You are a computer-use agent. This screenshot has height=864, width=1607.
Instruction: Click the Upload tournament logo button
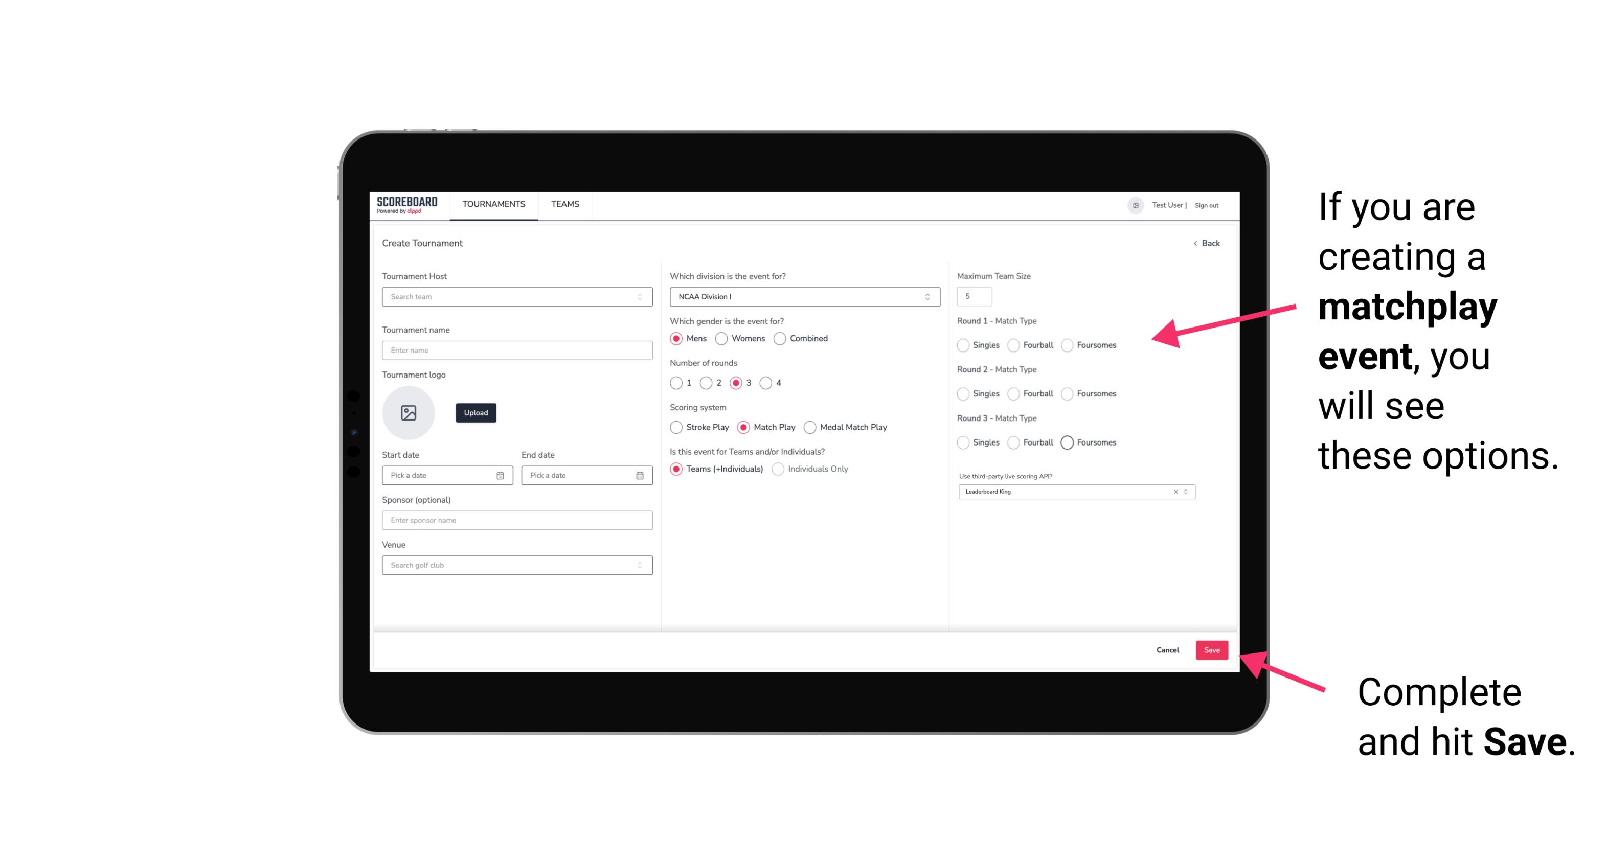[476, 413]
